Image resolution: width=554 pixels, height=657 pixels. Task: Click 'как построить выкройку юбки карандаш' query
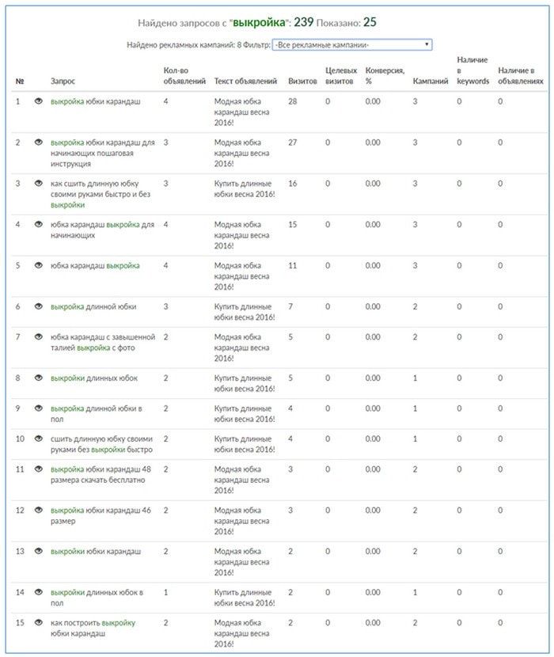pos(93,628)
